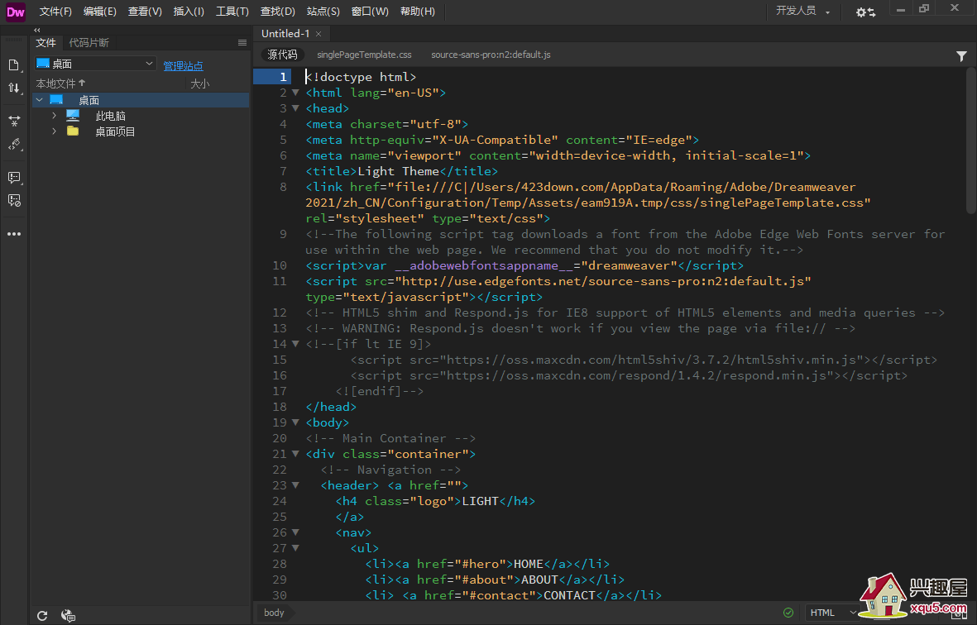
Task: Open the 工具(T) menu
Action: coord(232,12)
